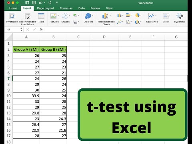Select cell containing 29.8

tap(26, 113)
